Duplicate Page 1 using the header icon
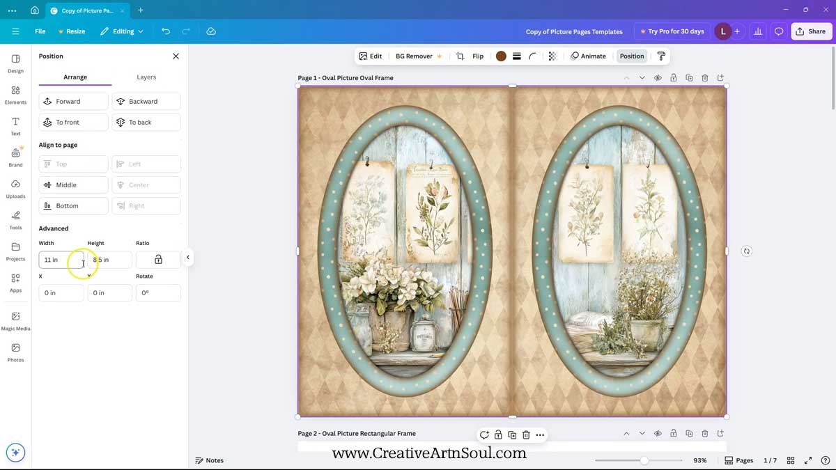 tap(689, 78)
